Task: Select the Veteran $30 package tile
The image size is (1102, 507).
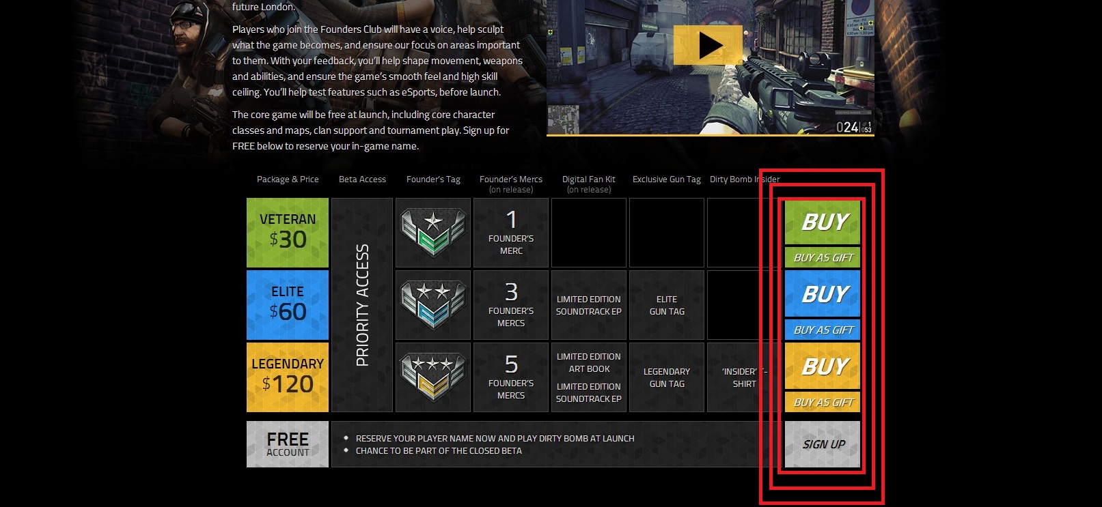Action: pos(288,233)
